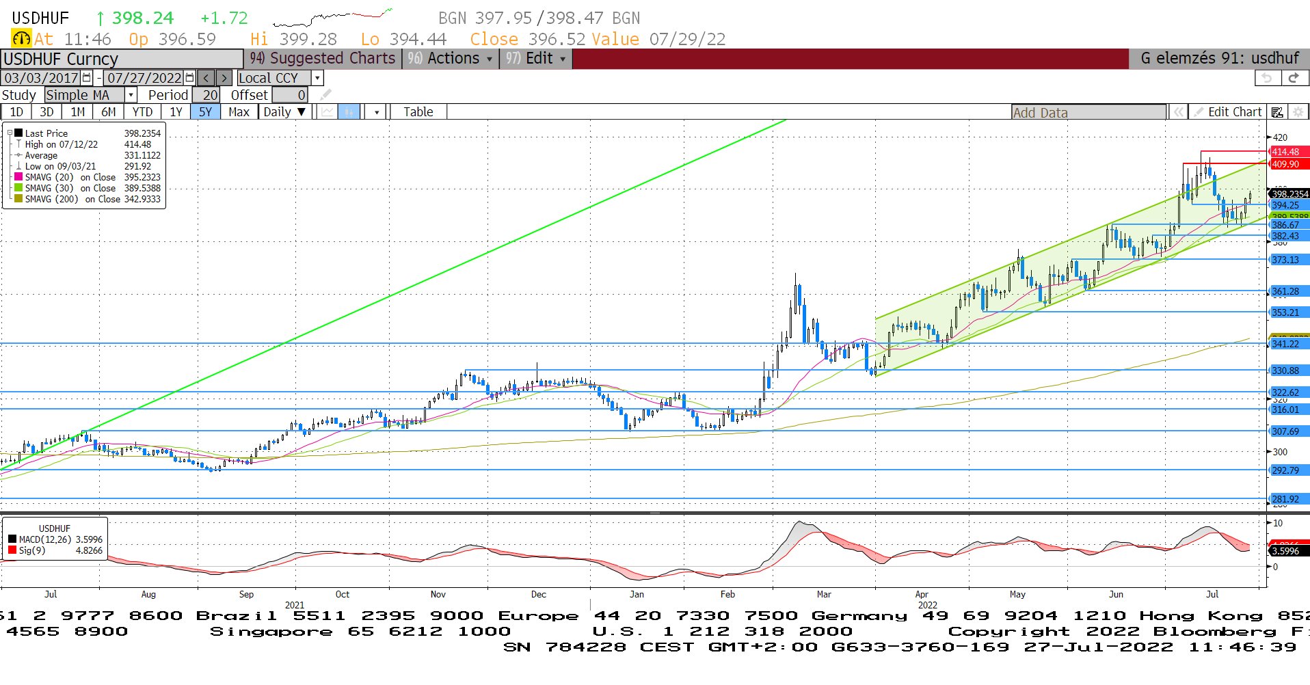Open the start date calendar picker
The width and height of the screenshot is (1310, 685).
(x=87, y=78)
